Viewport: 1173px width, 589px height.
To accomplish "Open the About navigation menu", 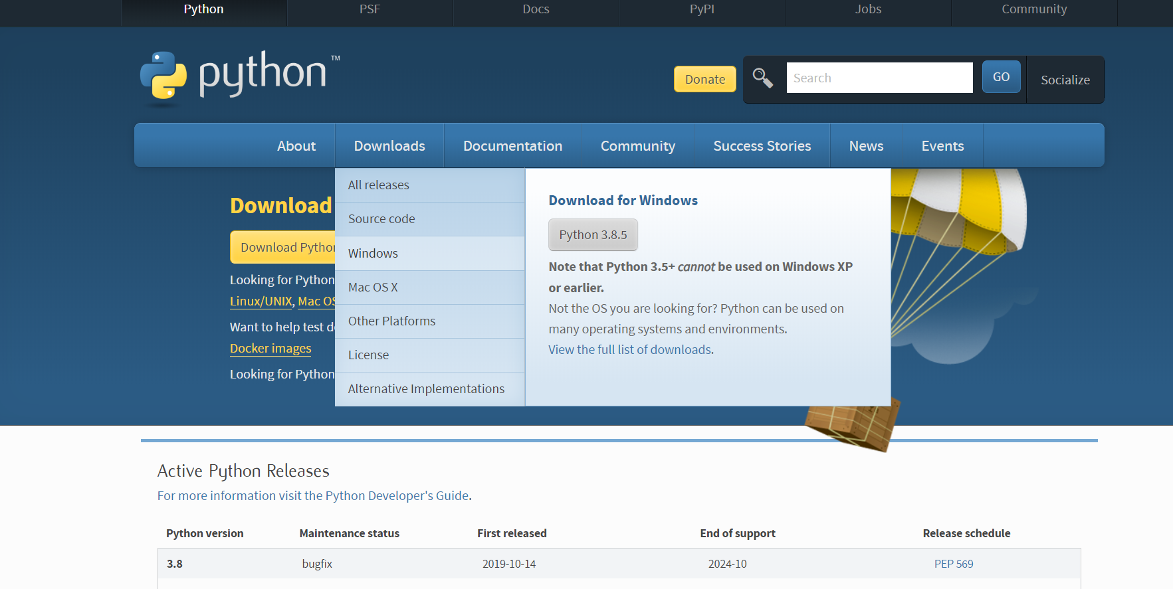I will tap(296, 145).
